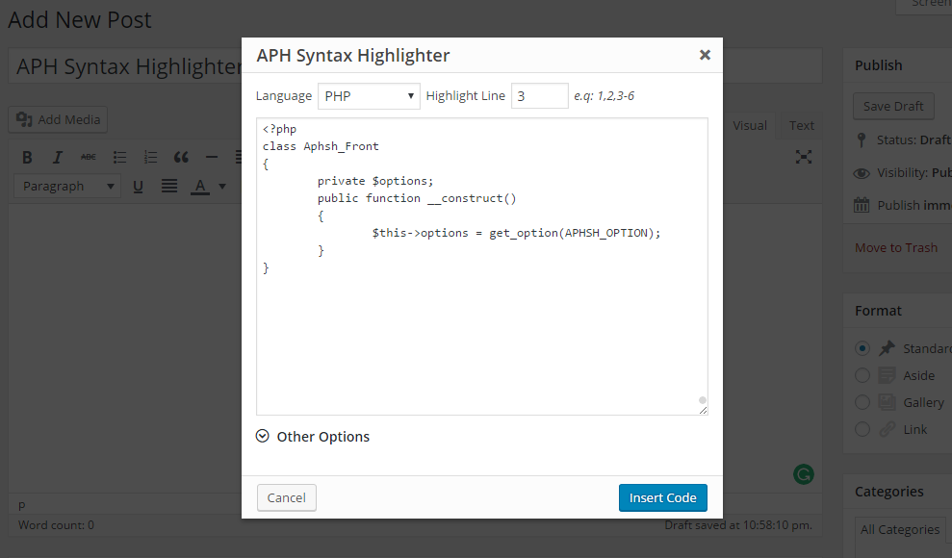Select the Standard post format radio
The width and height of the screenshot is (952, 558).
(x=862, y=348)
